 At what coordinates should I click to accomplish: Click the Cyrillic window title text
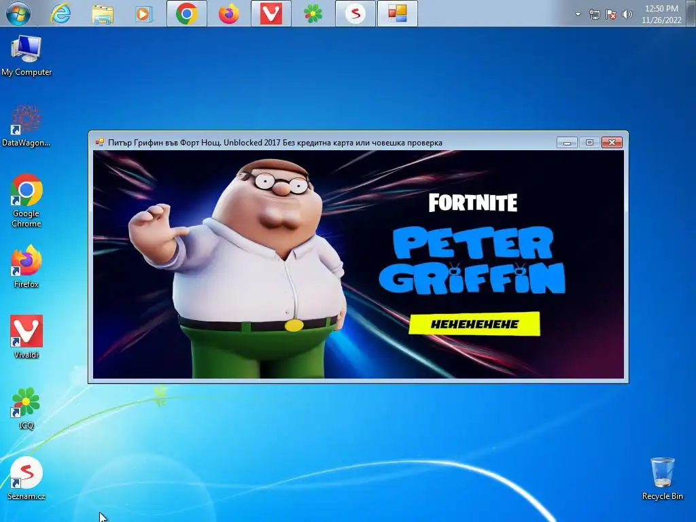point(275,143)
